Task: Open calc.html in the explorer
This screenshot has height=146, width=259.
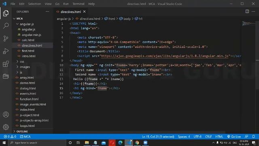Action: tap(28, 40)
